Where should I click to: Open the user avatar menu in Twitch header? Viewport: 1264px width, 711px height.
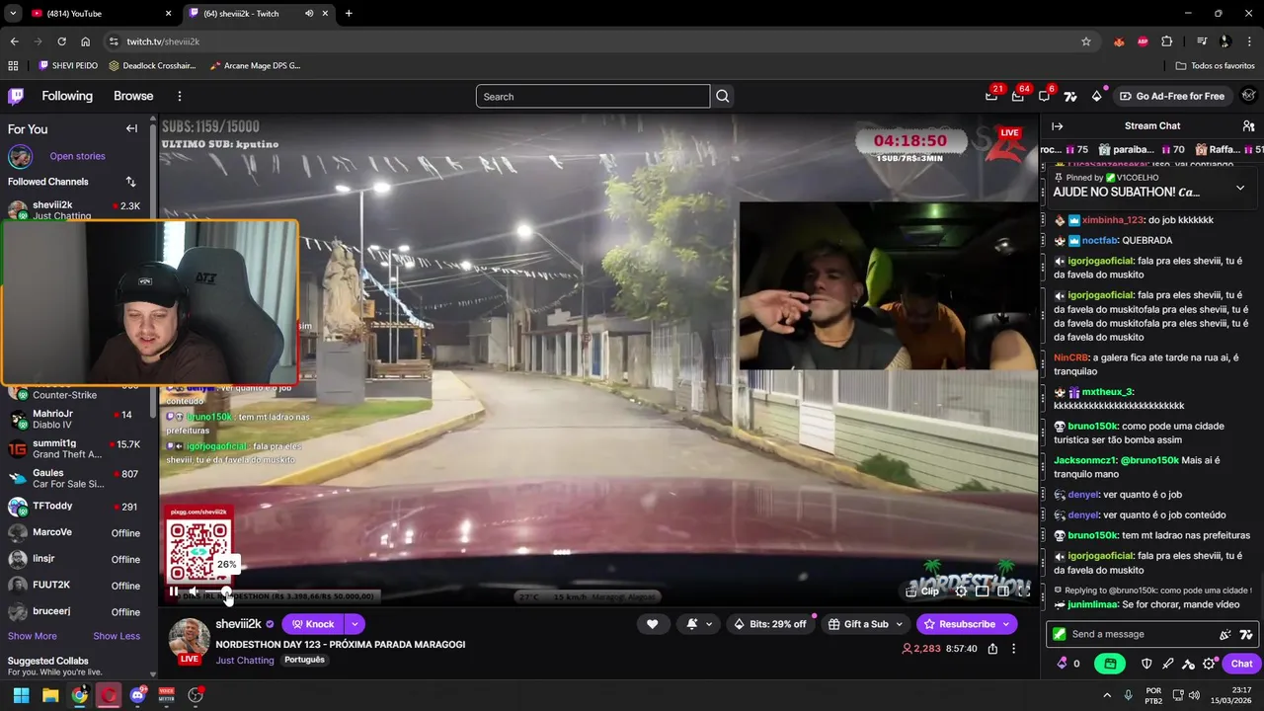pyautogui.click(x=1248, y=96)
